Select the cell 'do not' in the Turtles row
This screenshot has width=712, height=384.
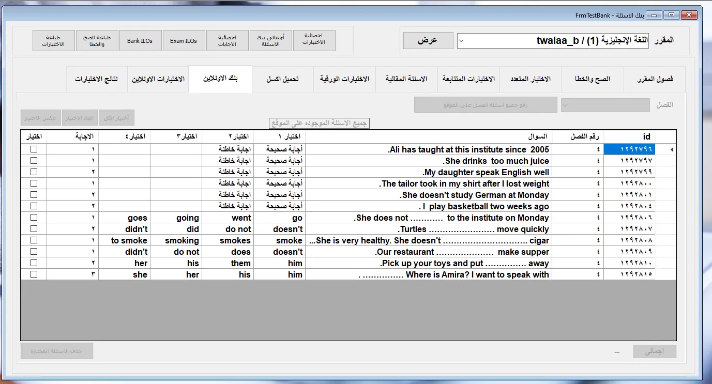click(x=228, y=229)
